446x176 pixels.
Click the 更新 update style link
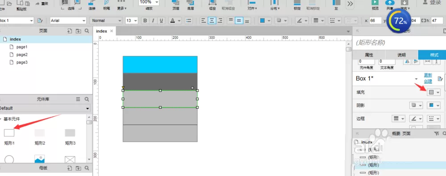pyautogui.click(x=428, y=75)
